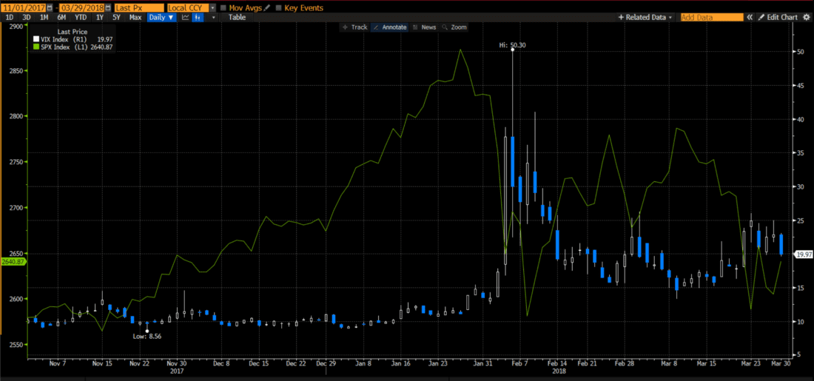
Task: Select the 6M time range
Action: 61,17
